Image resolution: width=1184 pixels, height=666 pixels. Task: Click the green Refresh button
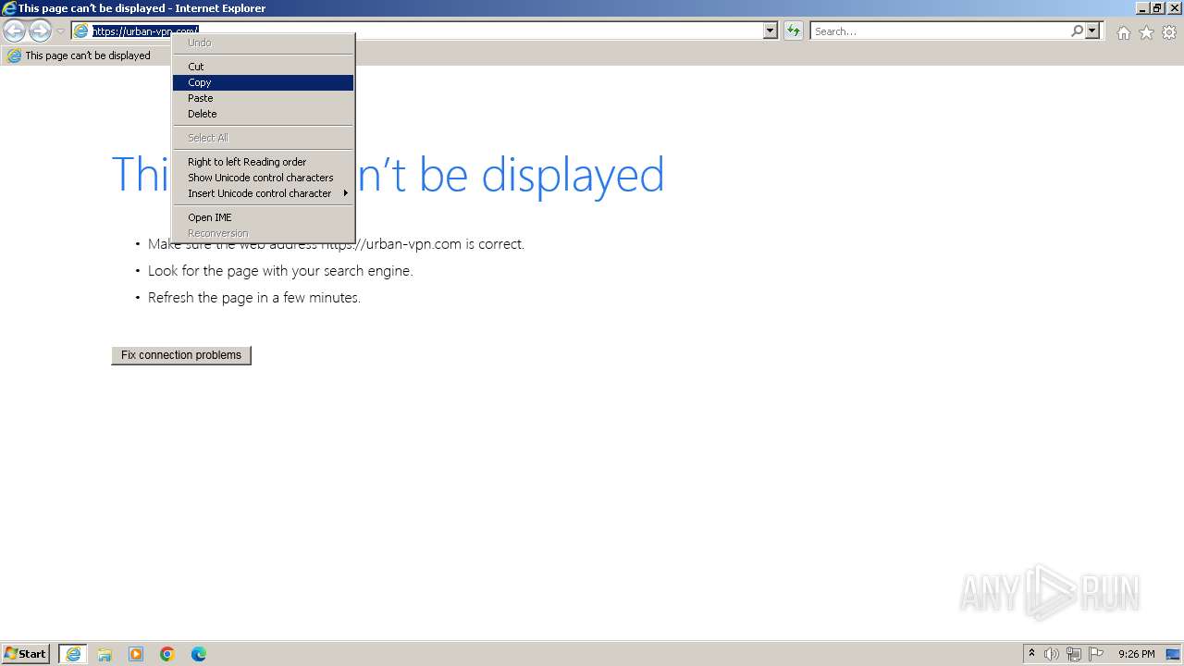tap(793, 31)
